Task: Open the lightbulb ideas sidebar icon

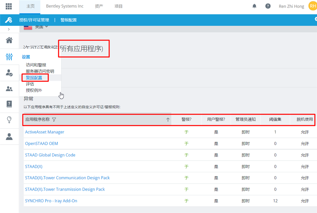Action: pyautogui.click(x=9, y=120)
